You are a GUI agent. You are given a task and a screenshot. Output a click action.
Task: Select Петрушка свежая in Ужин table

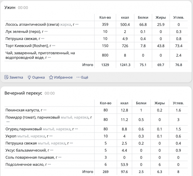[x=22, y=38]
